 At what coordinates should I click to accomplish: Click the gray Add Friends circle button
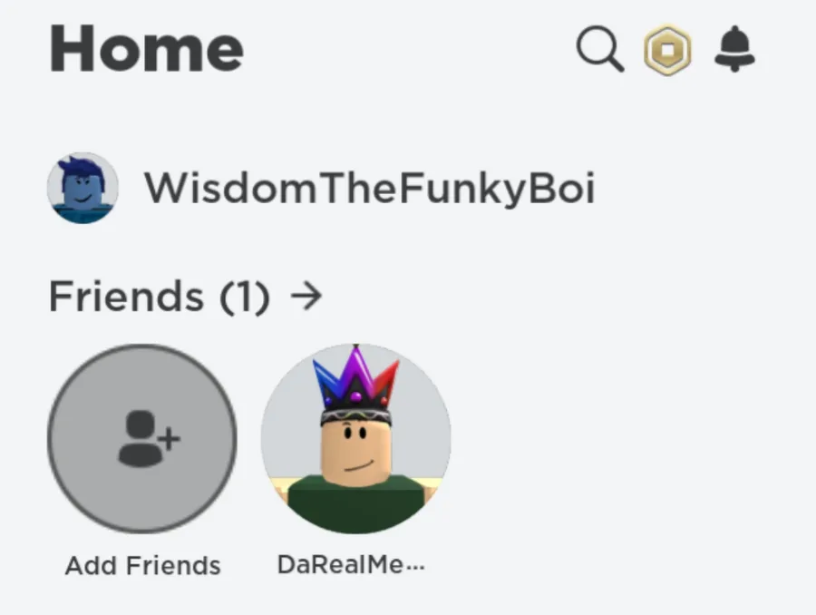click(142, 438)
